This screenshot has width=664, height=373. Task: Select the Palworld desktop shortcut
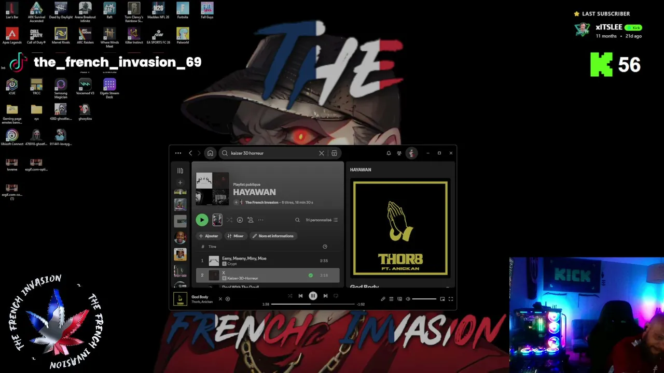[x=183, y=36]
